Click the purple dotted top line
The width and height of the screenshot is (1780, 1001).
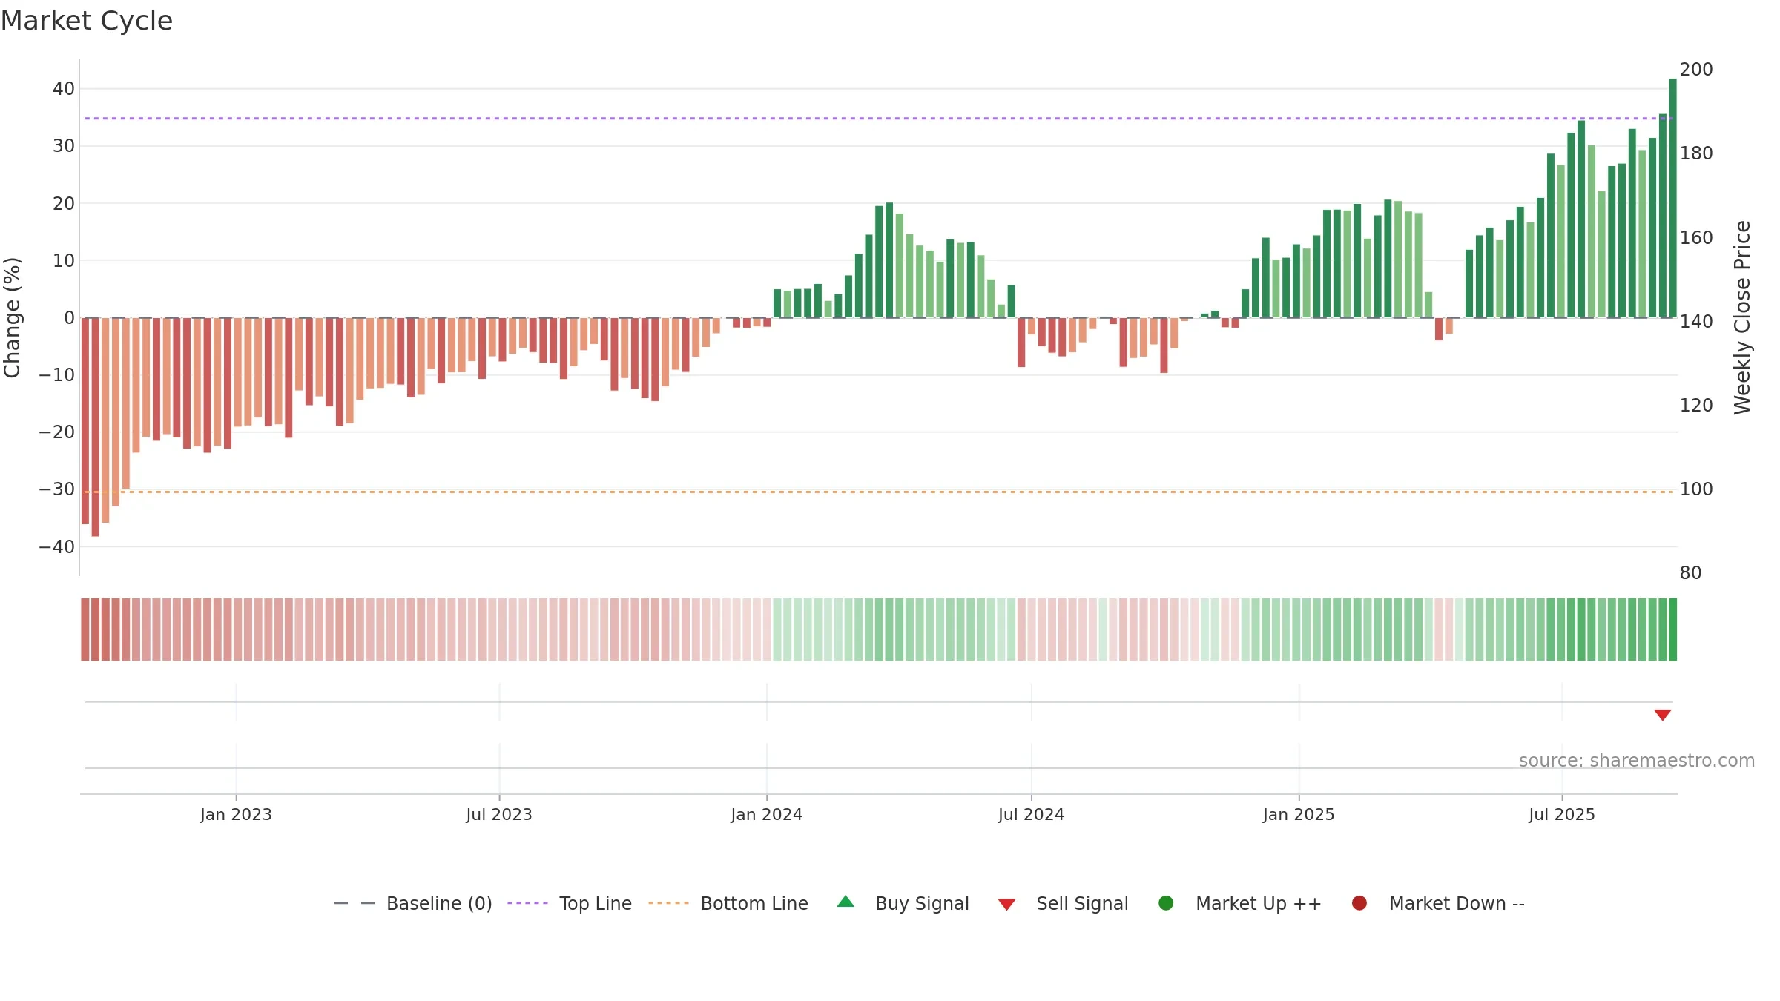pyautogui.click(x=879, y=119)
